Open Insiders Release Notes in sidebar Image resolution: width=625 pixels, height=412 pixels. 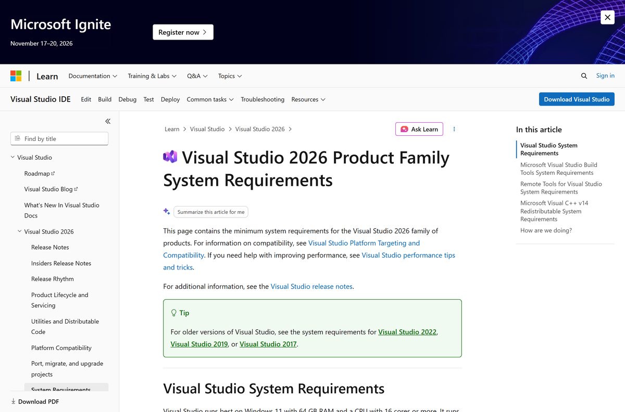pyautogui.click(x=61, y=263)
